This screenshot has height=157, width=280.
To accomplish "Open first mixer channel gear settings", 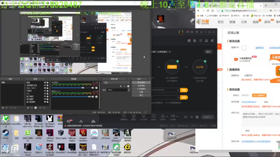I will [97, 88].
